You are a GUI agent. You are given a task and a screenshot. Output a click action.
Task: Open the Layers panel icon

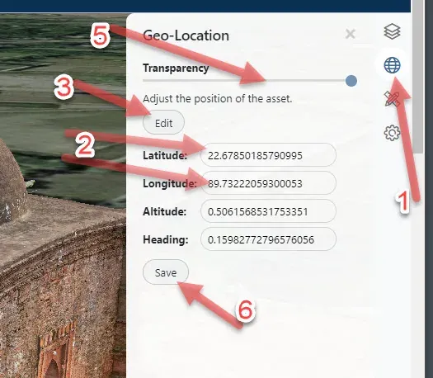[392, 31]
